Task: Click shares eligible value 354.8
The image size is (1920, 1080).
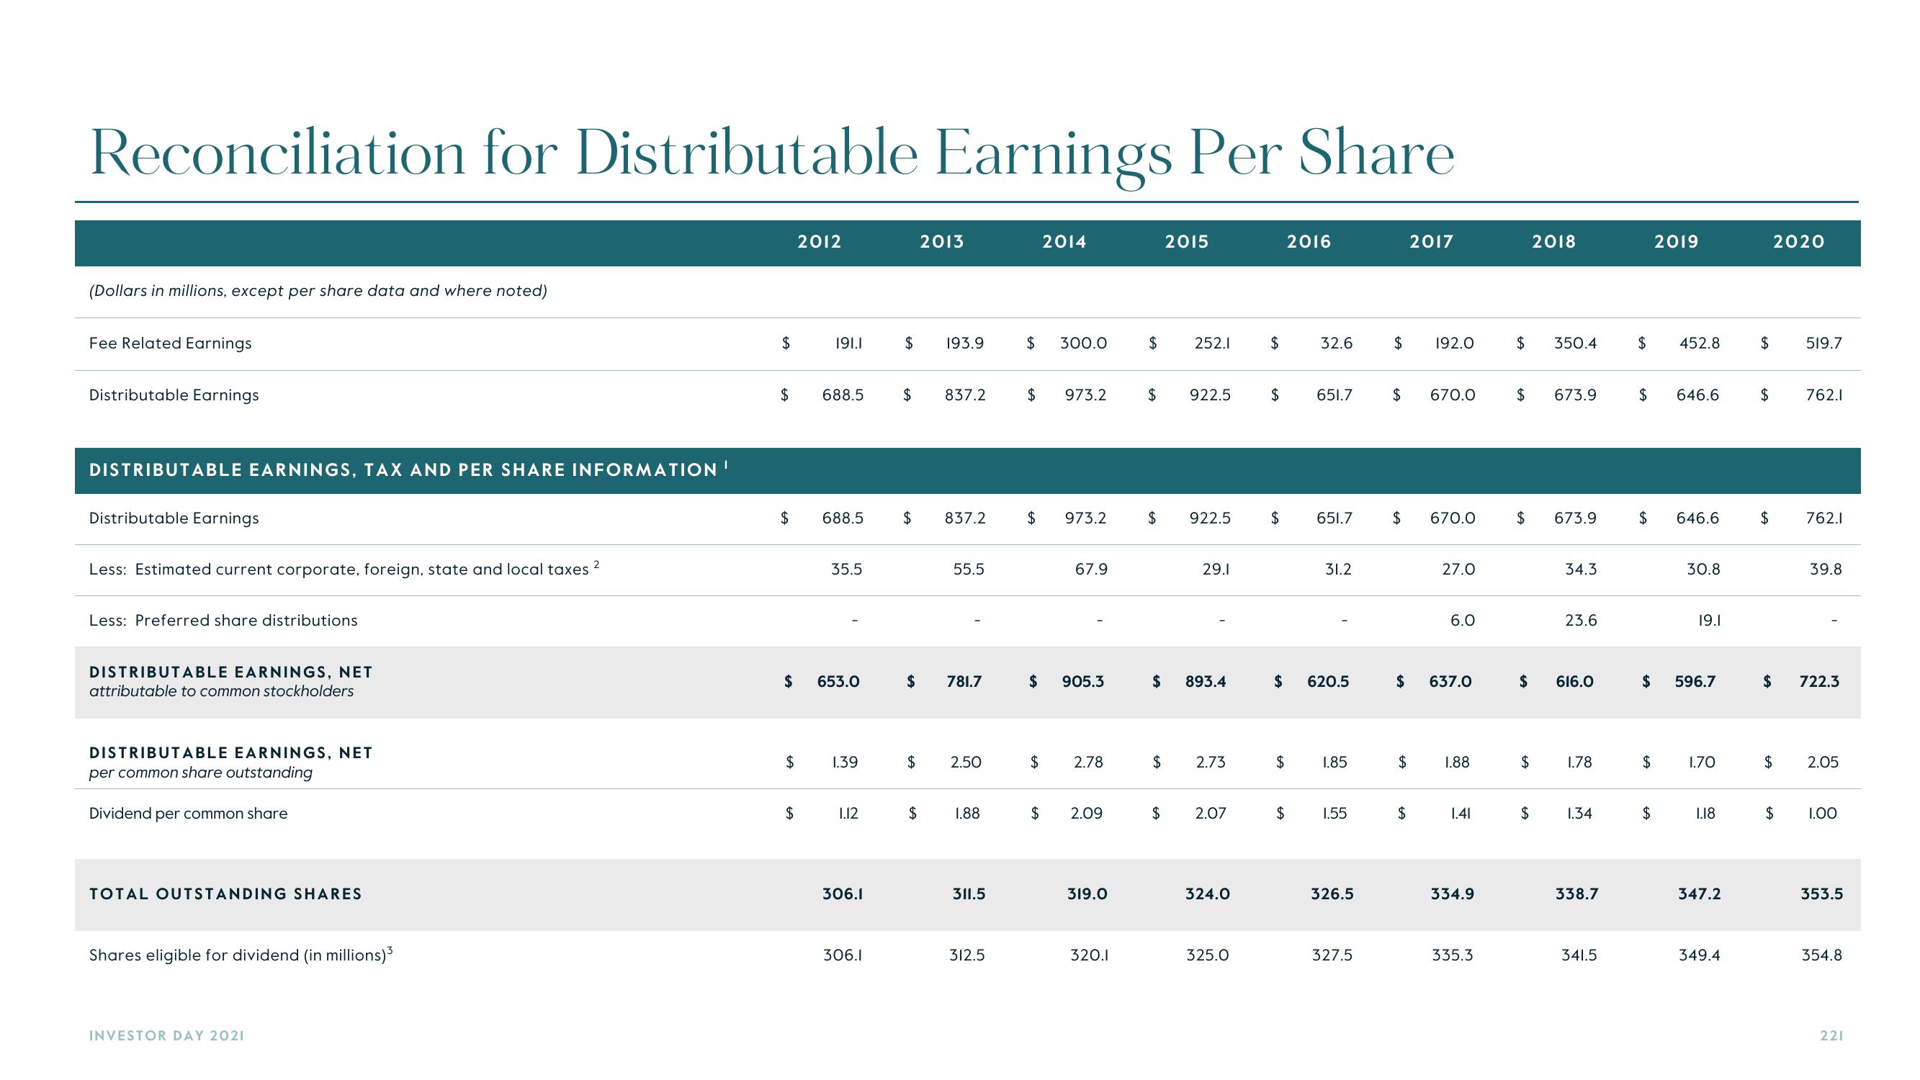Action: pyautogui.click(x=1821, y=955)
